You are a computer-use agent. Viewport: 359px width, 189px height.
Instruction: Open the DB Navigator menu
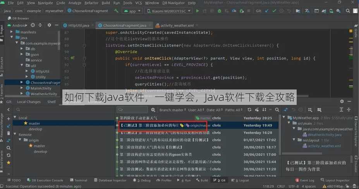click(x=173, y=3)
